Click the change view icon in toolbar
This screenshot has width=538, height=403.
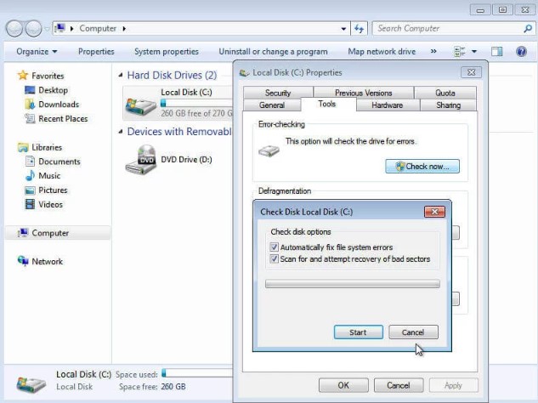coord(460,52)
